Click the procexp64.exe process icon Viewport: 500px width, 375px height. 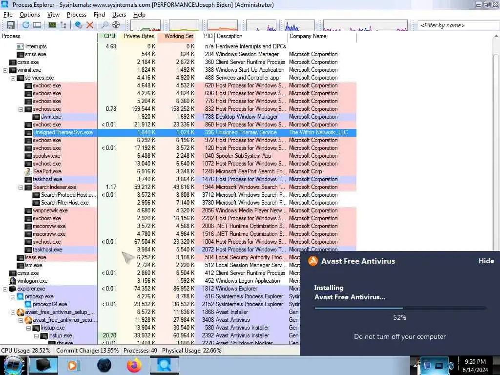pos(28,304)
